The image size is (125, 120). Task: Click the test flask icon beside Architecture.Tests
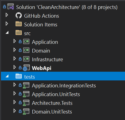[26, 103]
